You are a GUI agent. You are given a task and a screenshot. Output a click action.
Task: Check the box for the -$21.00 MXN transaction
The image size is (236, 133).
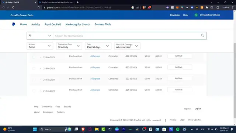(34, 91)
